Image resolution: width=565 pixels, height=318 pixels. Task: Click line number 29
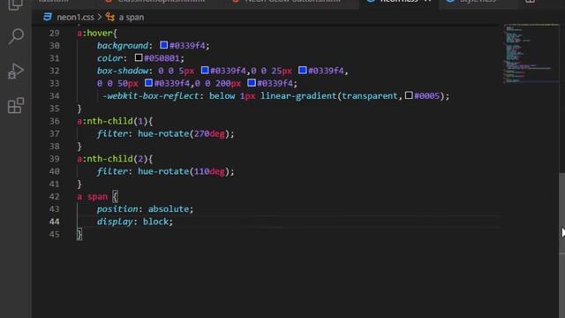[x=55, y=34]
